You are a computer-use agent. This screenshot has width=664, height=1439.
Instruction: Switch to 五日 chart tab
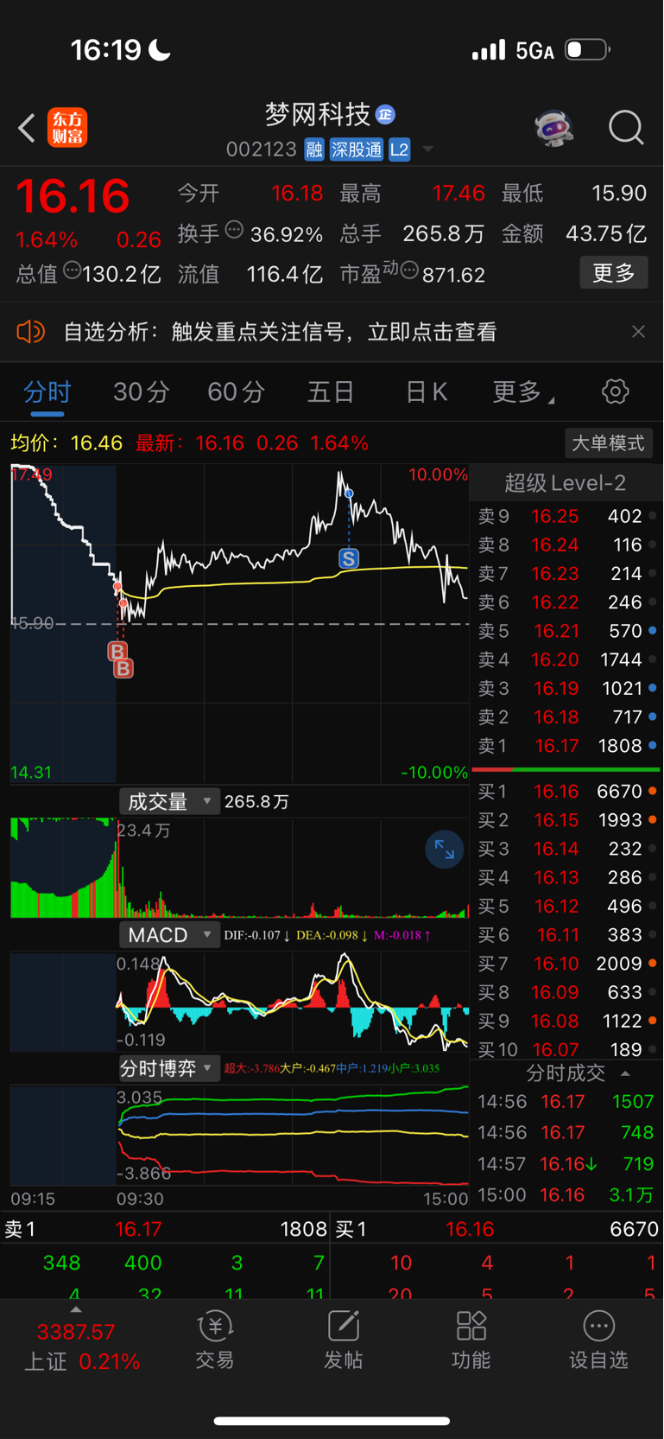[332, 392]
